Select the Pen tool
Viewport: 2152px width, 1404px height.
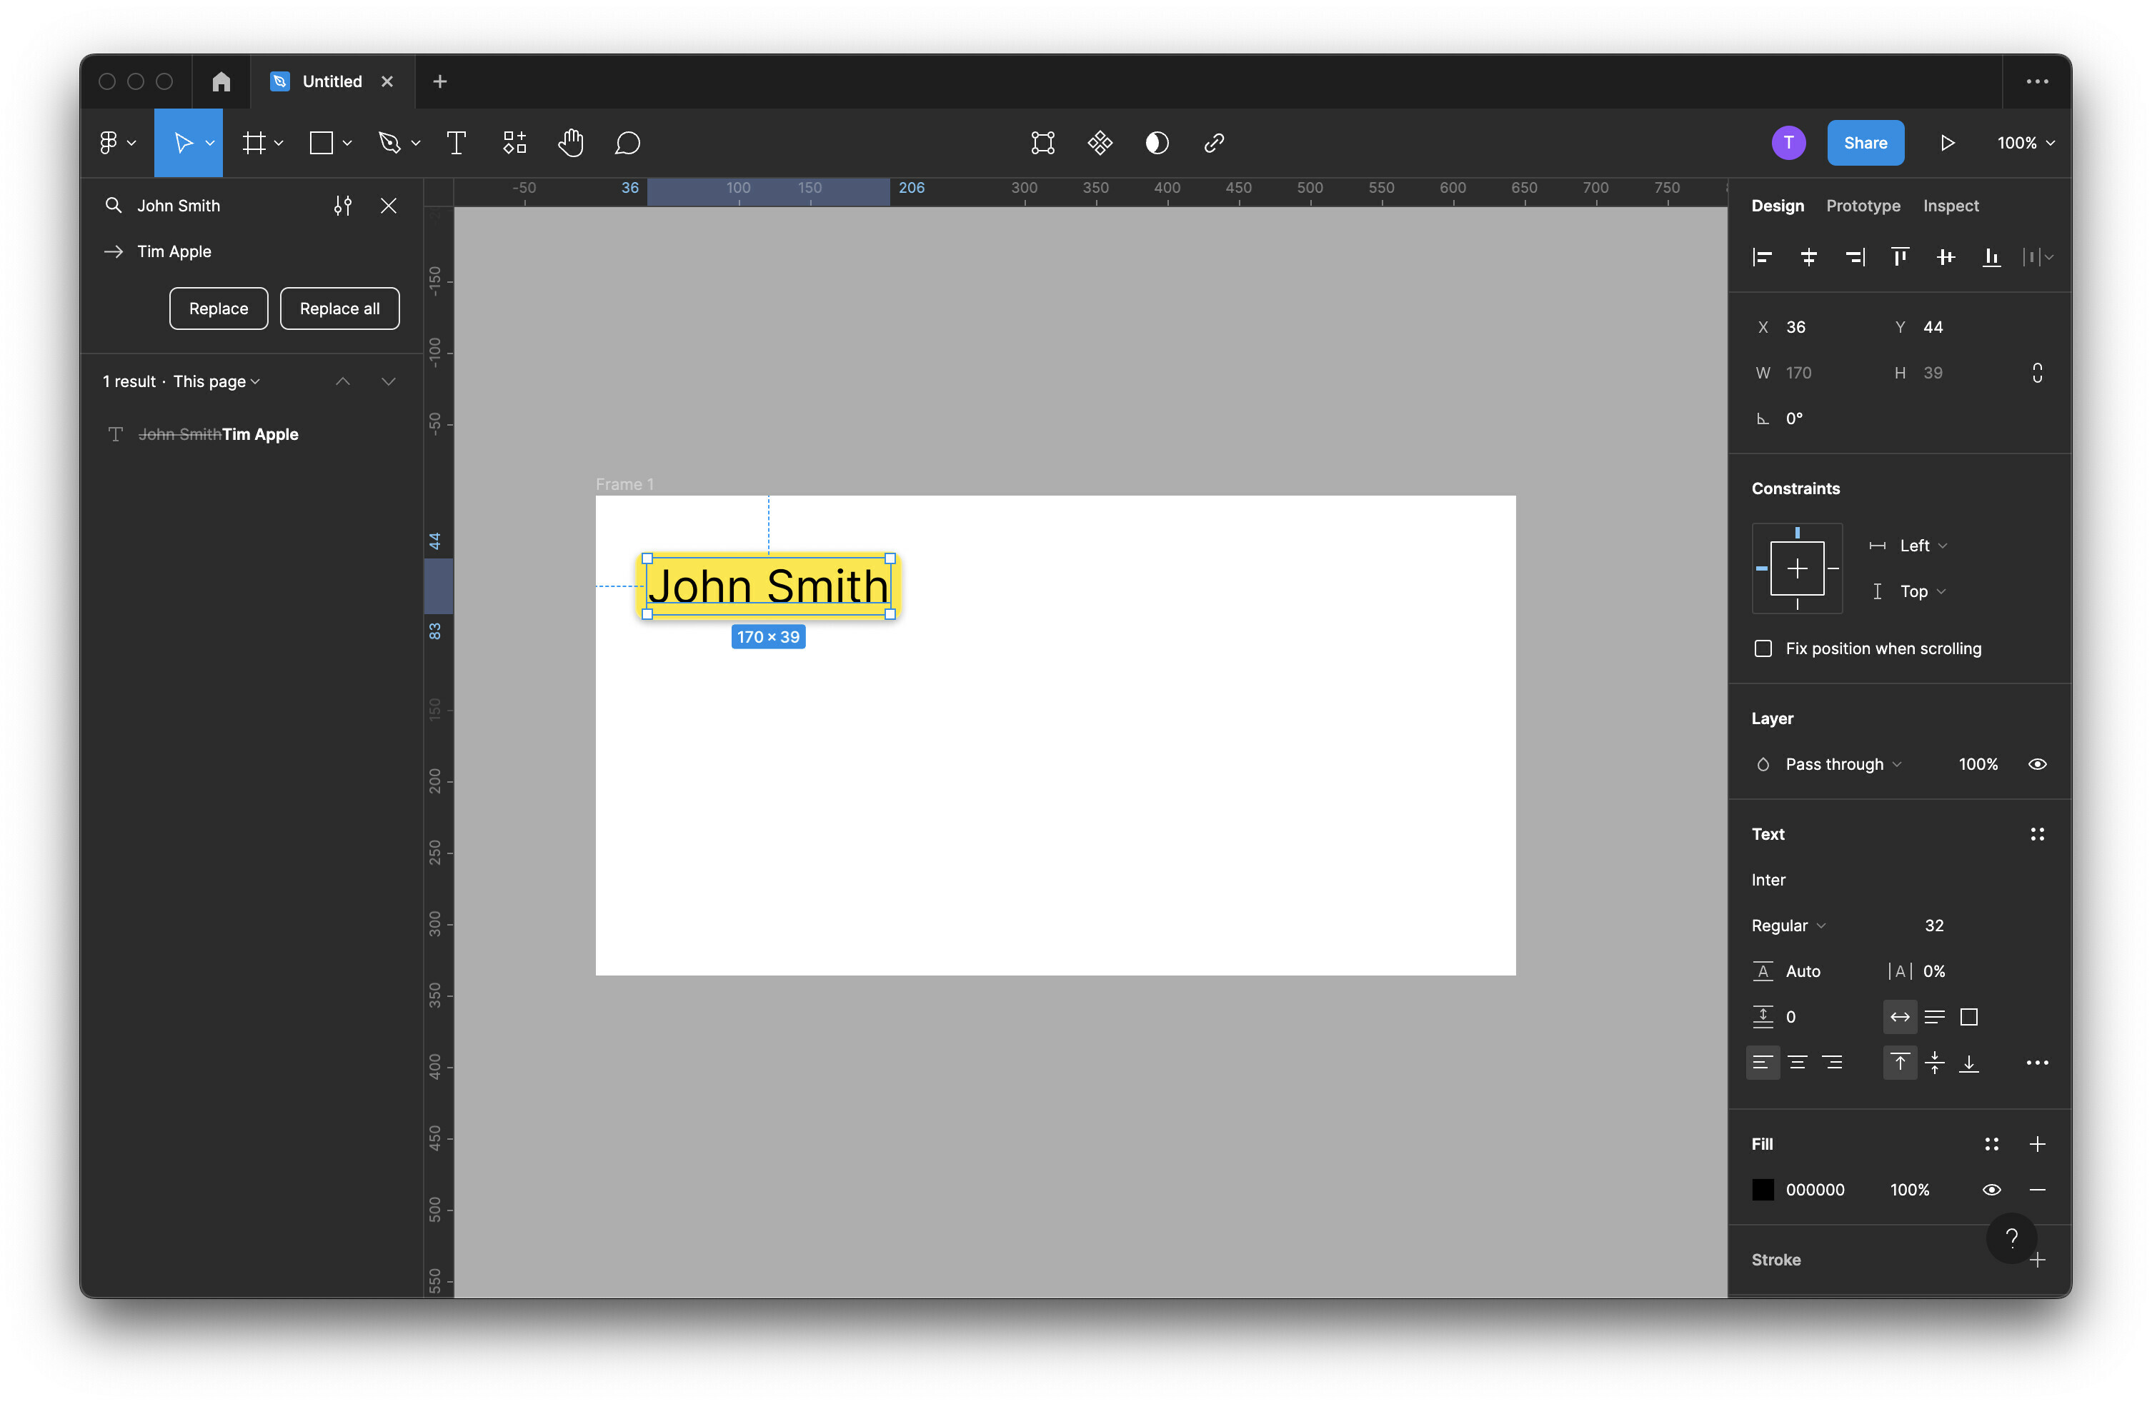[389, 143]
